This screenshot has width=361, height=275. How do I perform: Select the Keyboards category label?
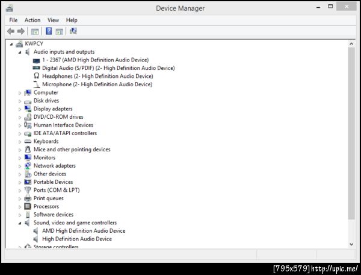coord(46,142)
